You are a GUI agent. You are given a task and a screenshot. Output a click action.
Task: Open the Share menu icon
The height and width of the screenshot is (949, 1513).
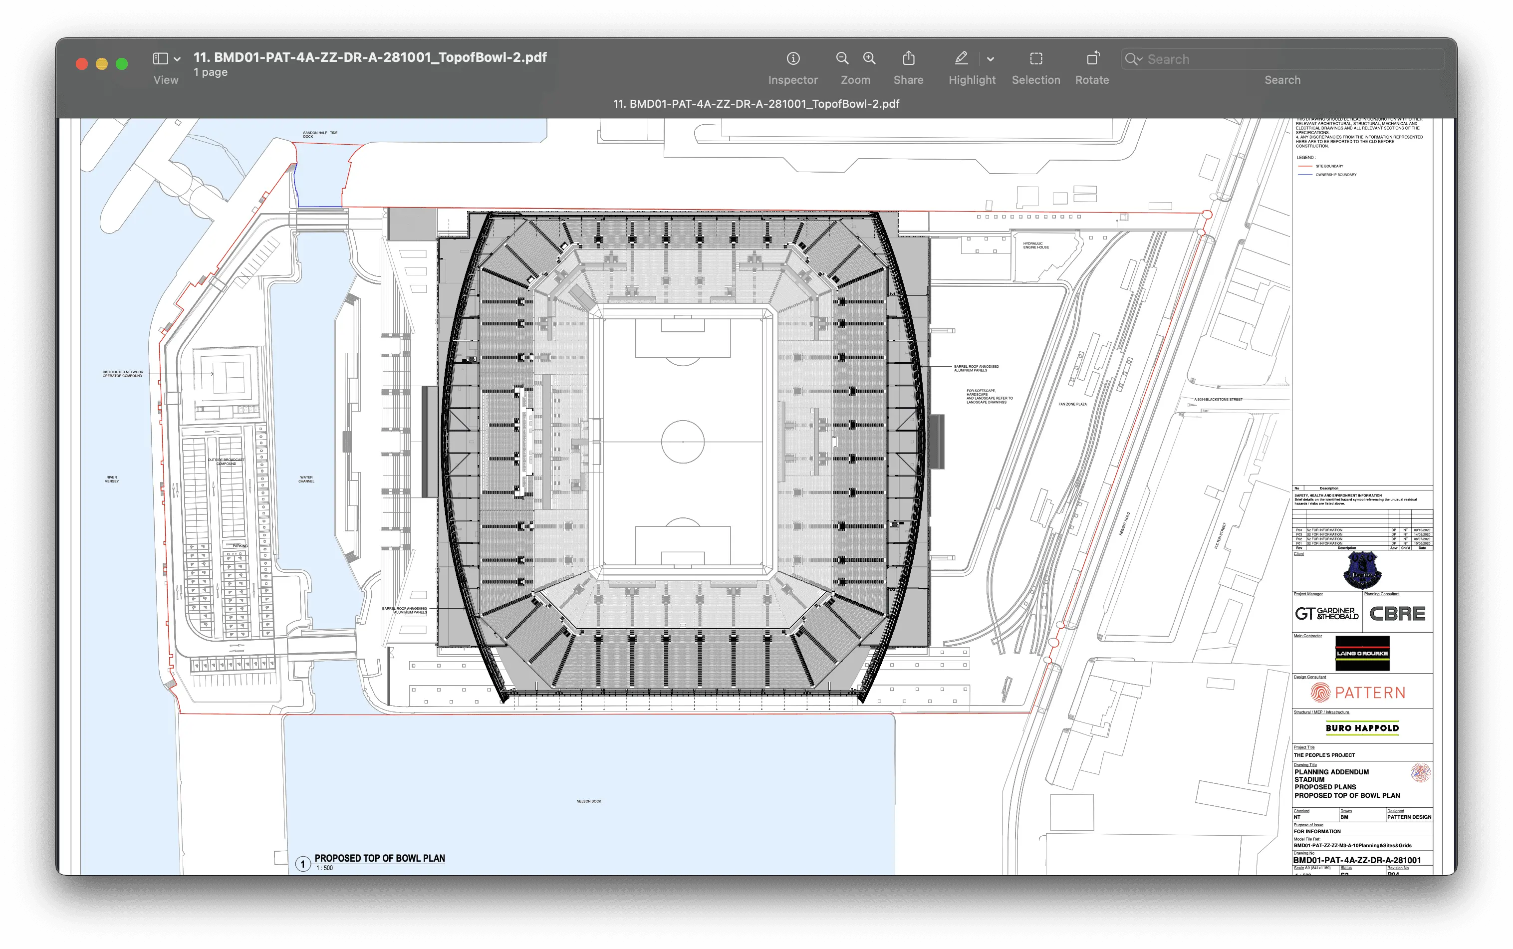coord(908,58)
